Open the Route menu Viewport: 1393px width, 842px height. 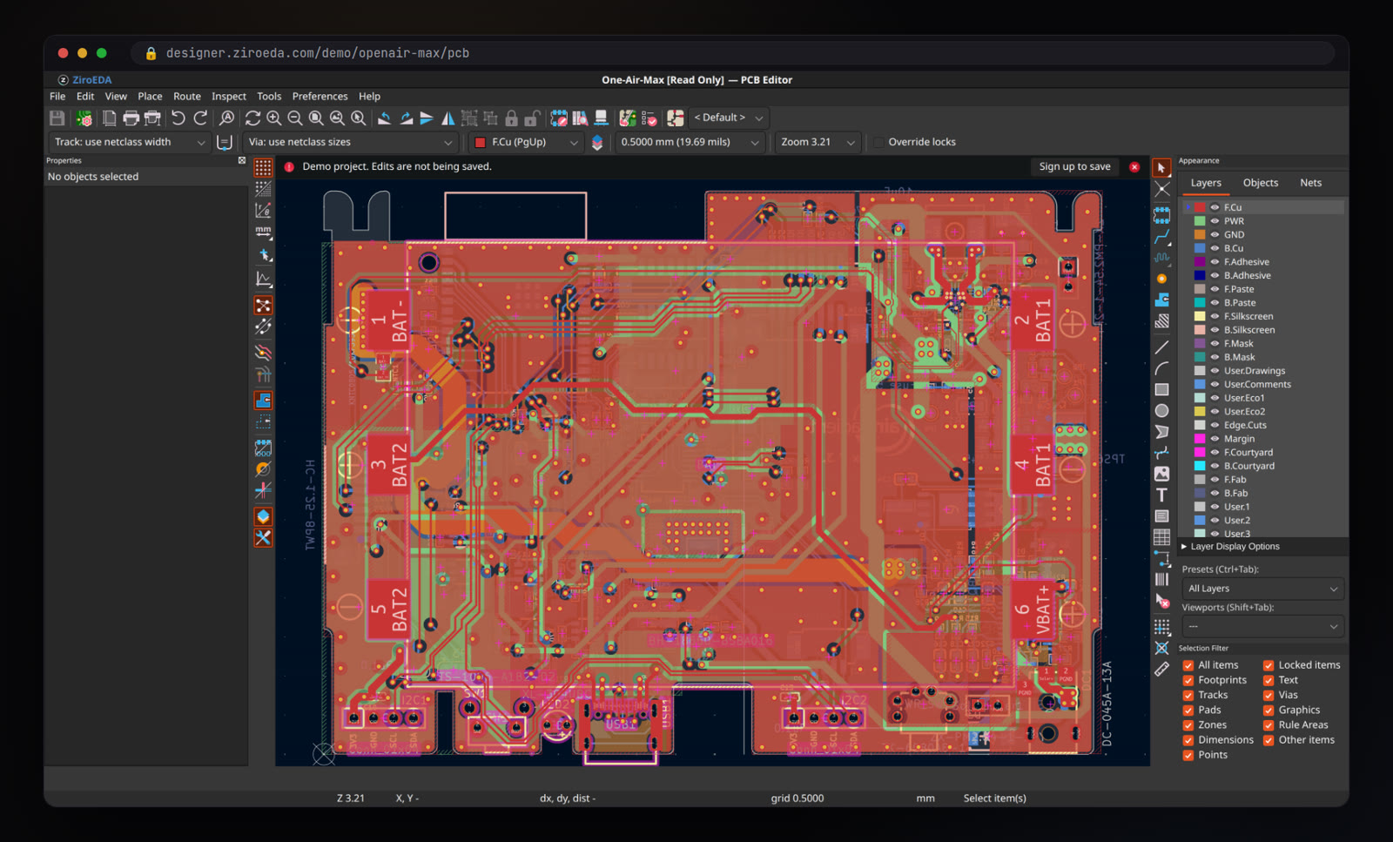(x=186, y=97)
